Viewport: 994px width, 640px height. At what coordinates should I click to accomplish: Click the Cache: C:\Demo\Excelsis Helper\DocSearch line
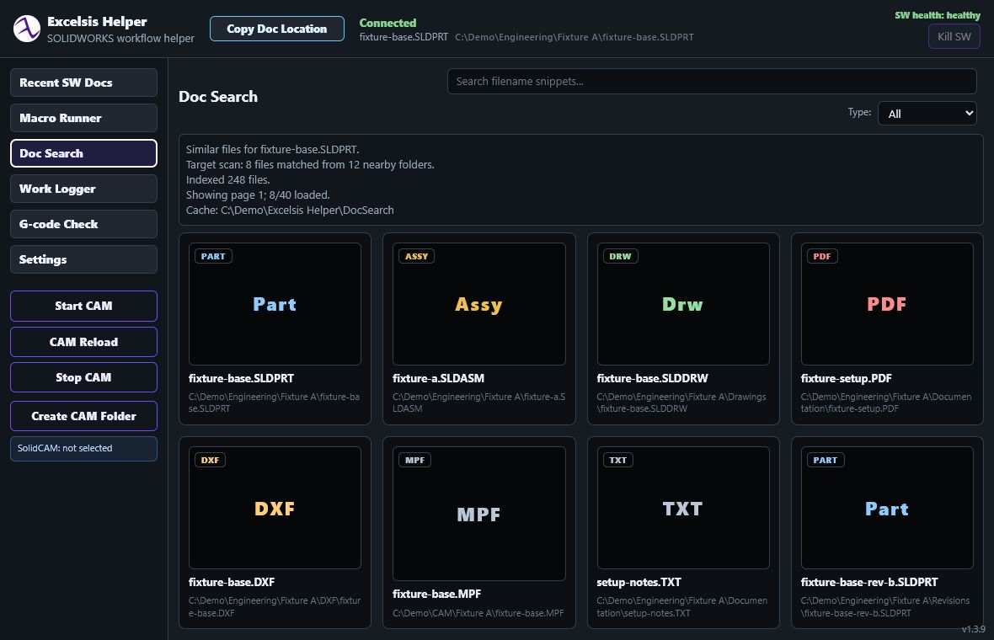[290, 210]
